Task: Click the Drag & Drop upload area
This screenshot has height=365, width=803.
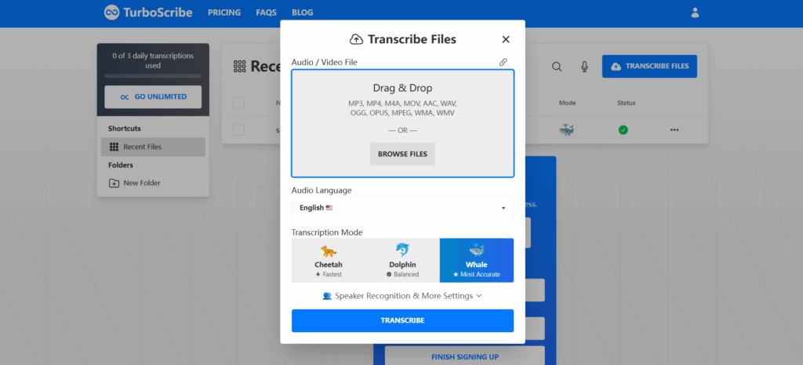Action: 402,123
